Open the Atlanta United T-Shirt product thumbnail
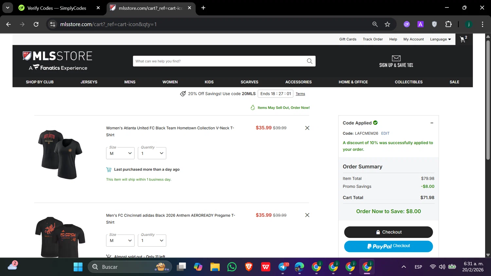 (x=60, y=154)
